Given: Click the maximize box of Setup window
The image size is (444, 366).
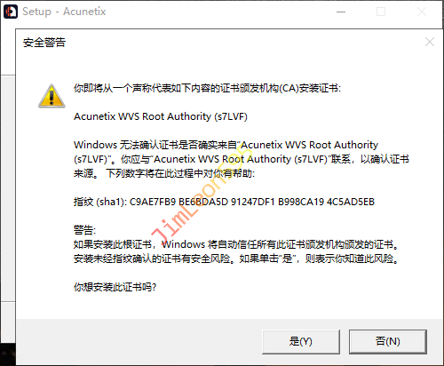Looking at the screenshot, I should pyautogui.click(x=381, y=12).
